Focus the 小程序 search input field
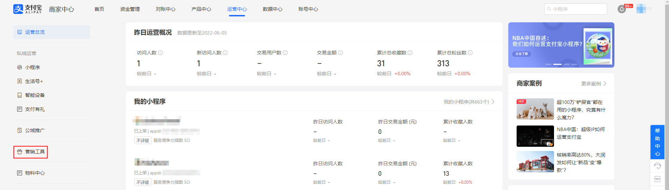Viewport: 669px width, 190px height. [x=576, y=9]
